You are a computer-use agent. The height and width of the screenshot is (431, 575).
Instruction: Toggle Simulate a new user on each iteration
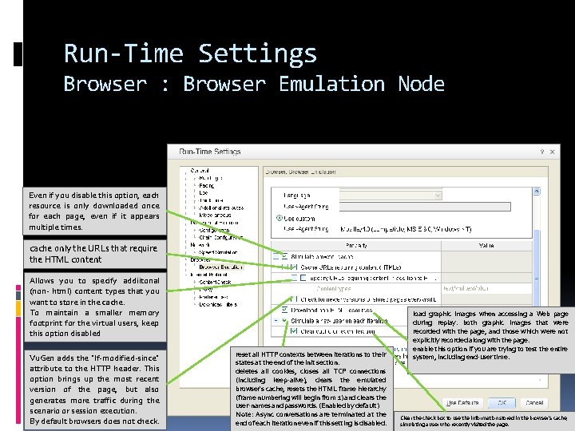pyautogui.click(x=284, y=321)
